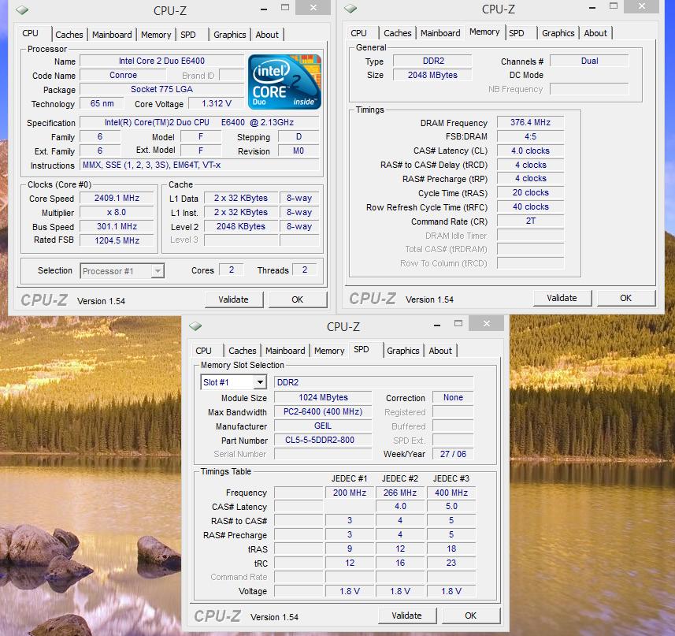Click the DDR2 slot type field in SPD window
The image size is (675, 636).
[373, 382]
